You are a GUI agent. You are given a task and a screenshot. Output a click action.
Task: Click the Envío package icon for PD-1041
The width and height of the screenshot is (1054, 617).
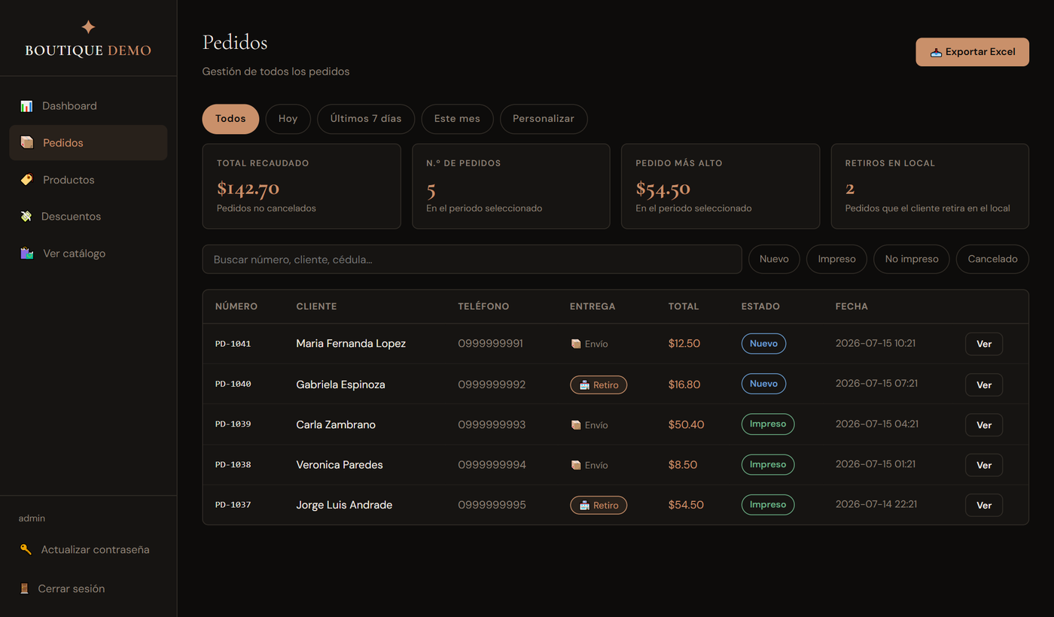(576, 344)
